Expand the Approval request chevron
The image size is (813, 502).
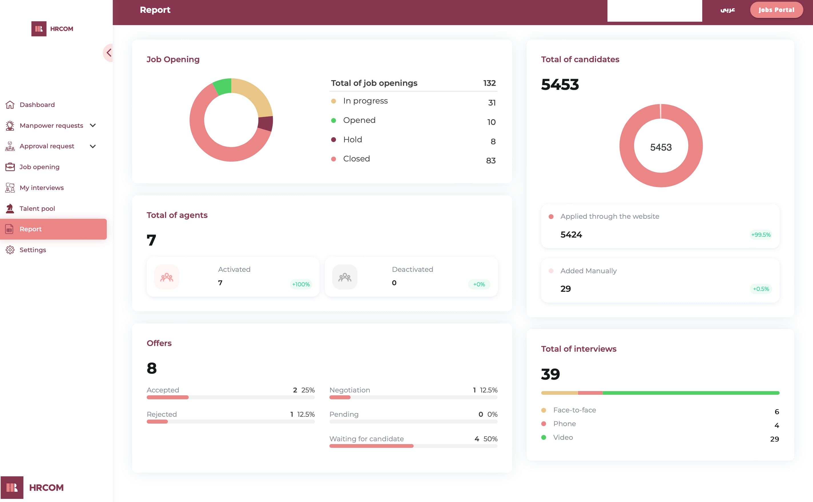(x=93, y=146)
